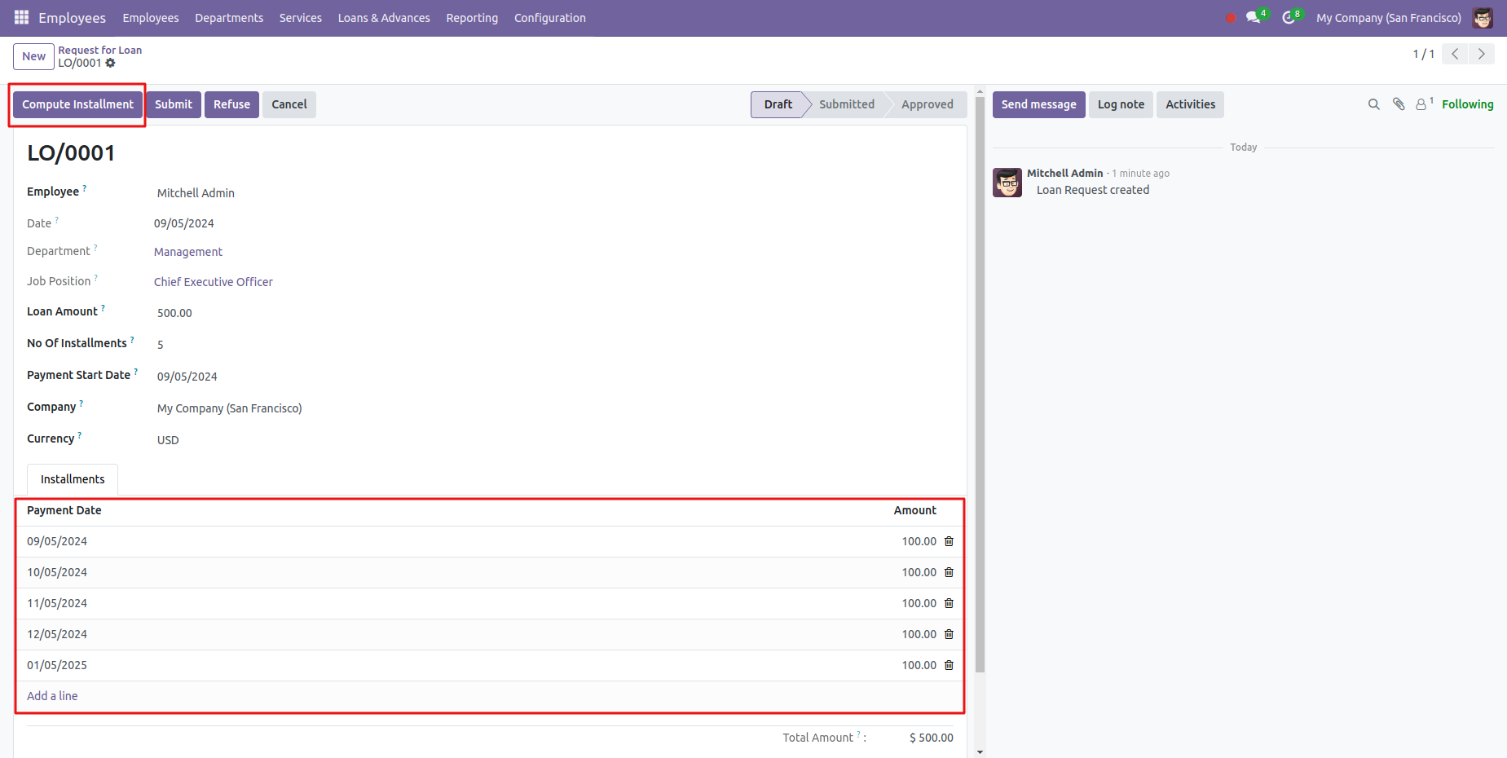1507x758 pixels.
Task: Select the Submitted status stage
Action: coord(846,104)
